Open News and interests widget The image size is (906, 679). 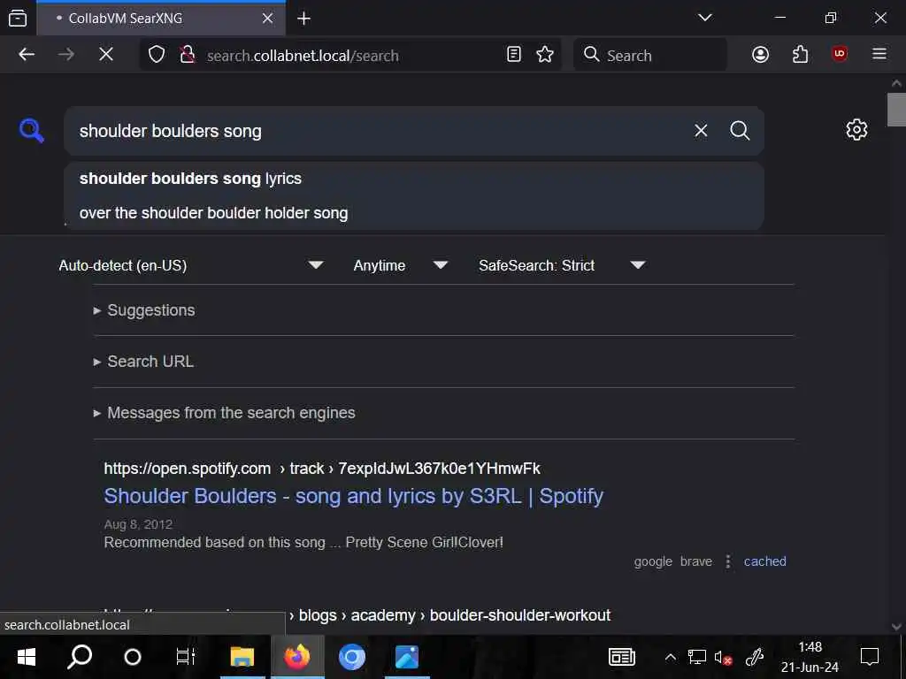coord(622,657)
